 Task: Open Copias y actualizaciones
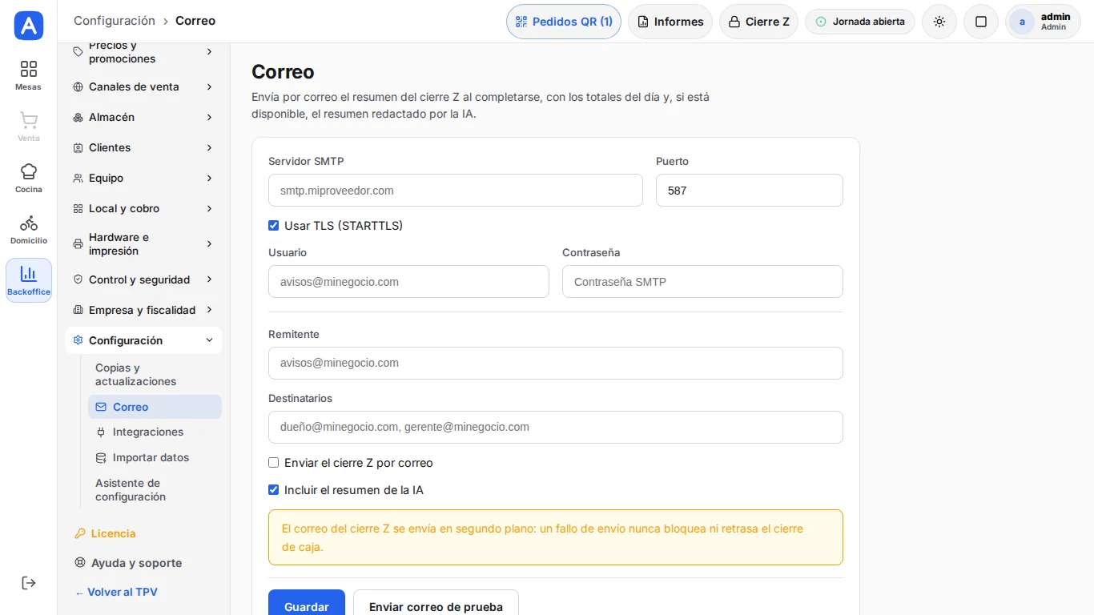[x=155, y=375]
